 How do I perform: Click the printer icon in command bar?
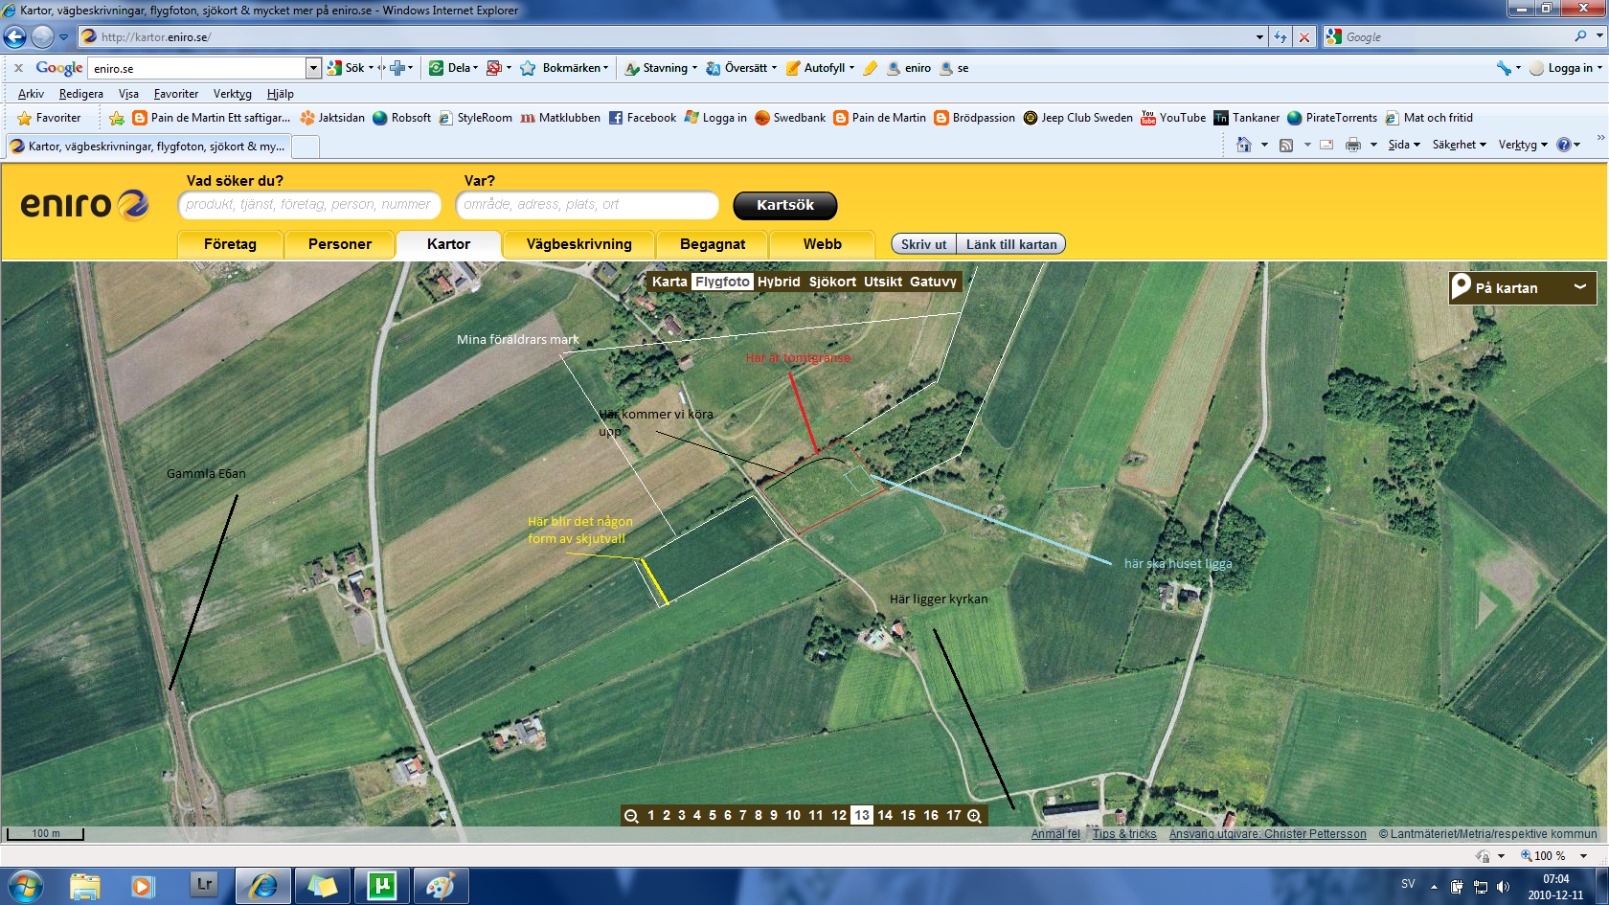(x=1352, y=145)
